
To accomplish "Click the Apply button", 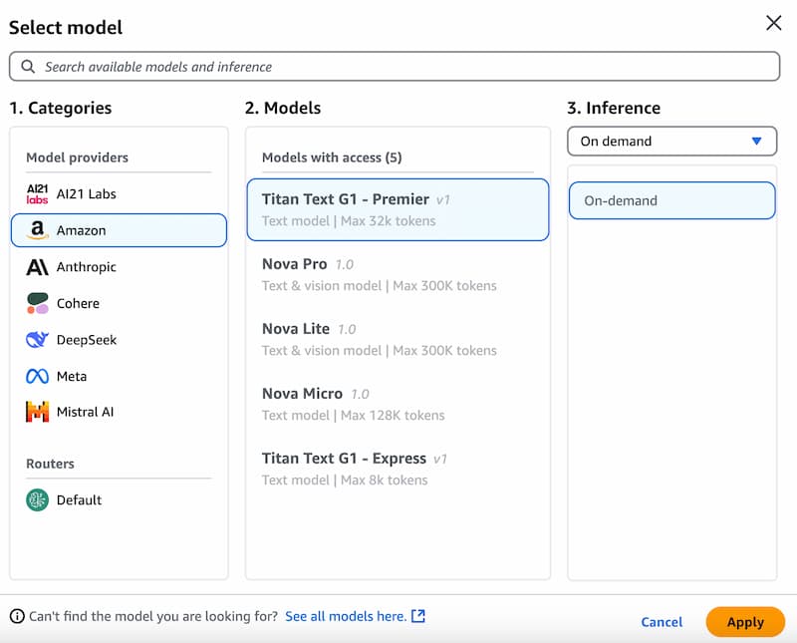I will (745, 621).
